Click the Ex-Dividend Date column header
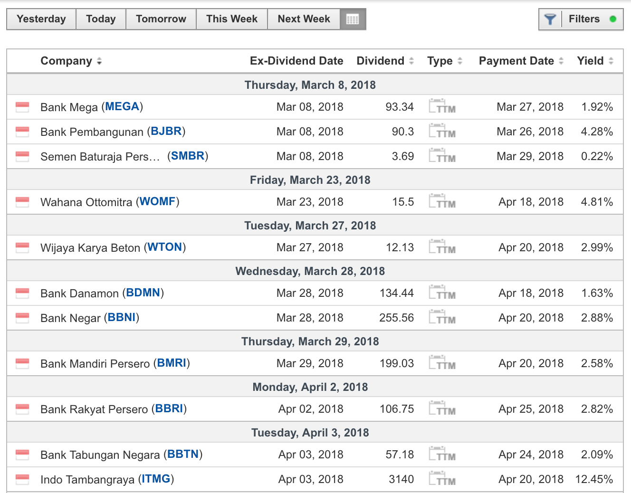Image resolution: width=631 pixels, height=493 pixels. [x=296, y=61]
